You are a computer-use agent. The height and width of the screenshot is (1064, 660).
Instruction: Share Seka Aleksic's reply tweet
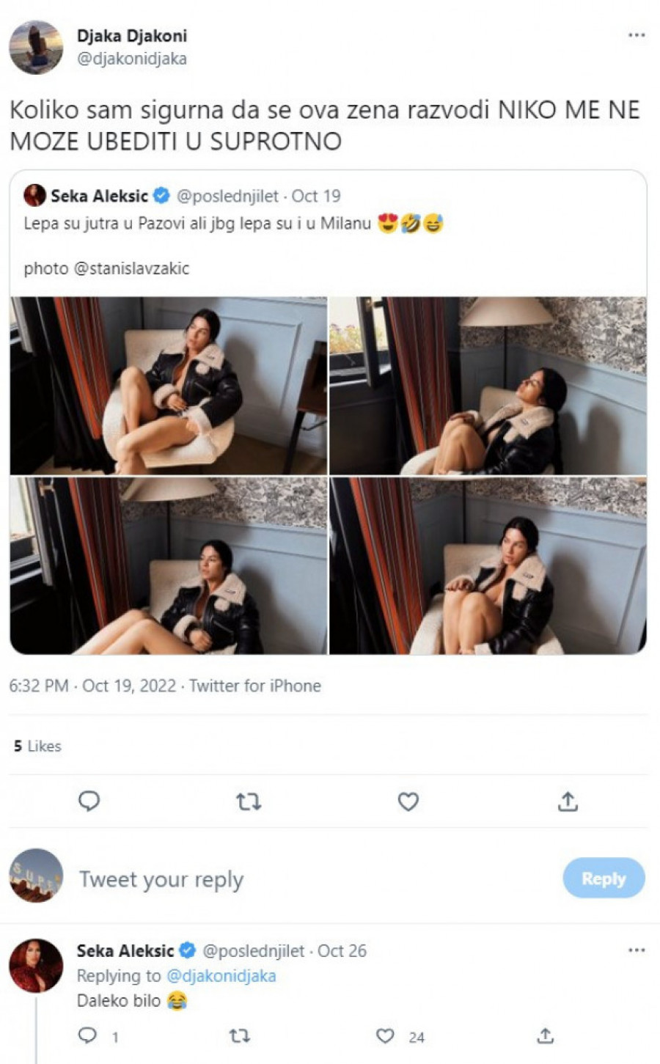(x=546, y=1035)
